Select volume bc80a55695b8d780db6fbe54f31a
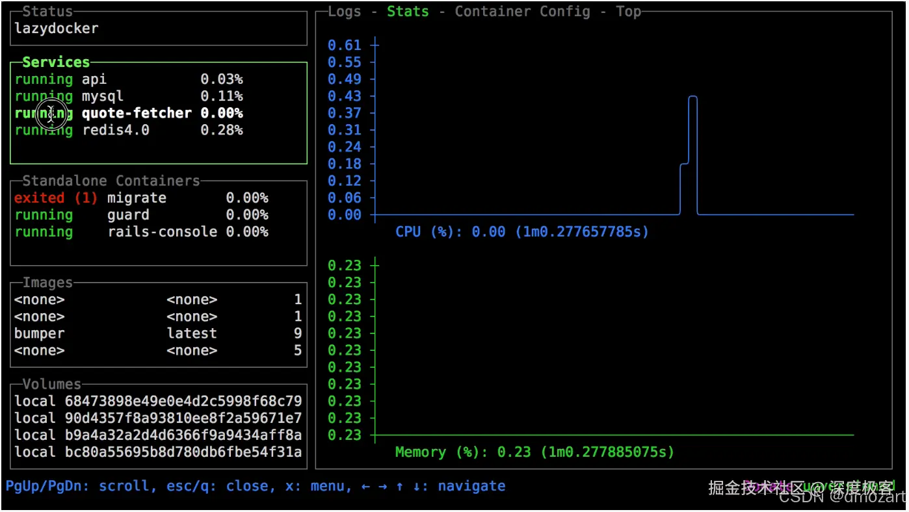The width and height of the screenshot is (909, 512). point(158,452)
